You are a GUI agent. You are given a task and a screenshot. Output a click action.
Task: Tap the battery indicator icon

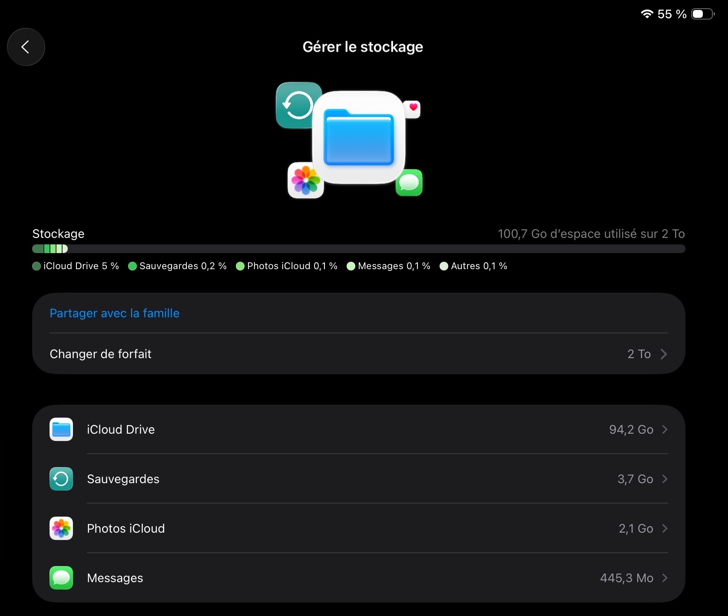[703, 14]
